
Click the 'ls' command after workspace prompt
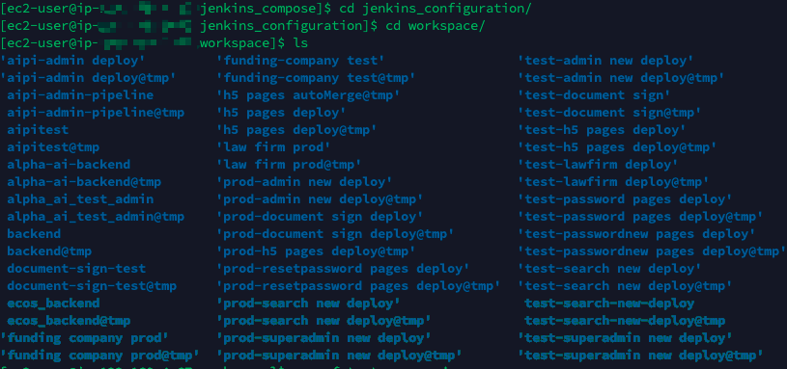click(x=300, y=43)
